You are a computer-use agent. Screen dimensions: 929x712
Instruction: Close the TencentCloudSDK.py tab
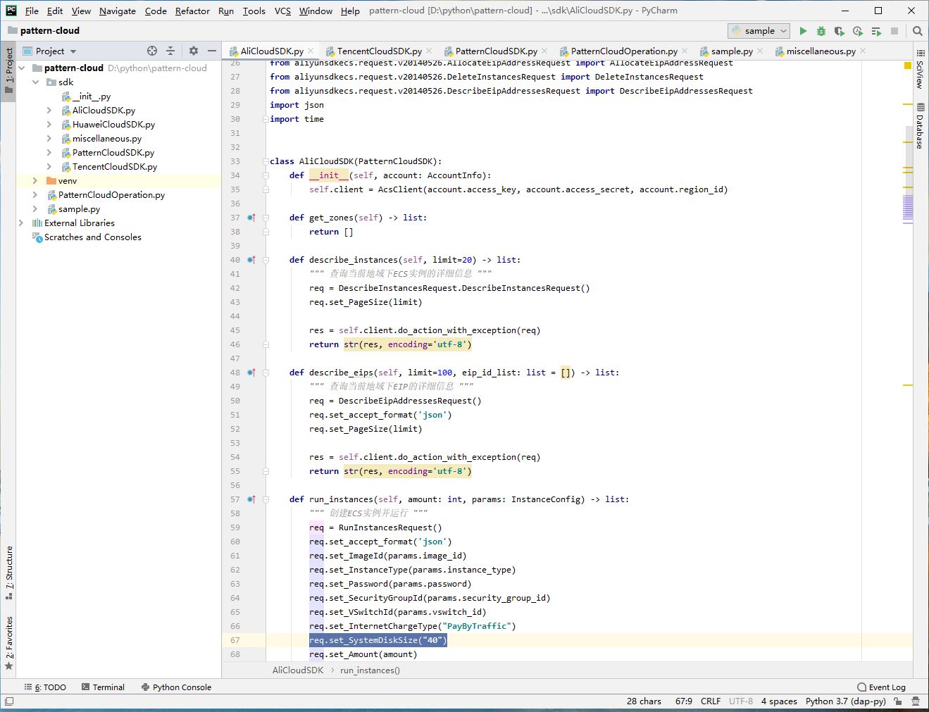[429, 51]
